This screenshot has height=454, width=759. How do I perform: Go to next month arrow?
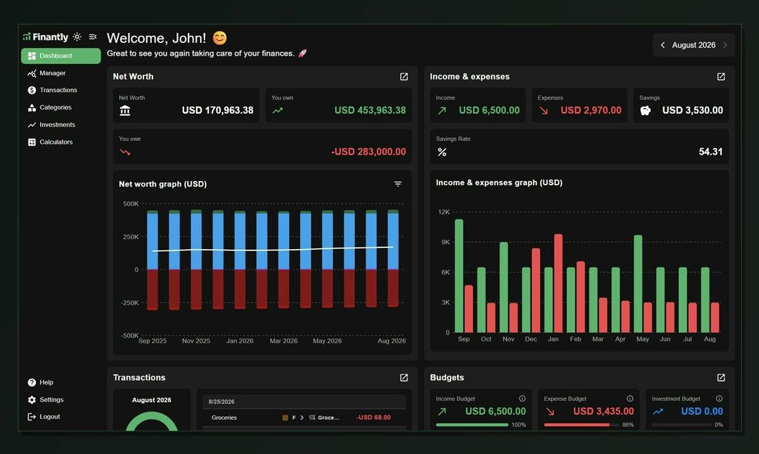pos(725,46)
